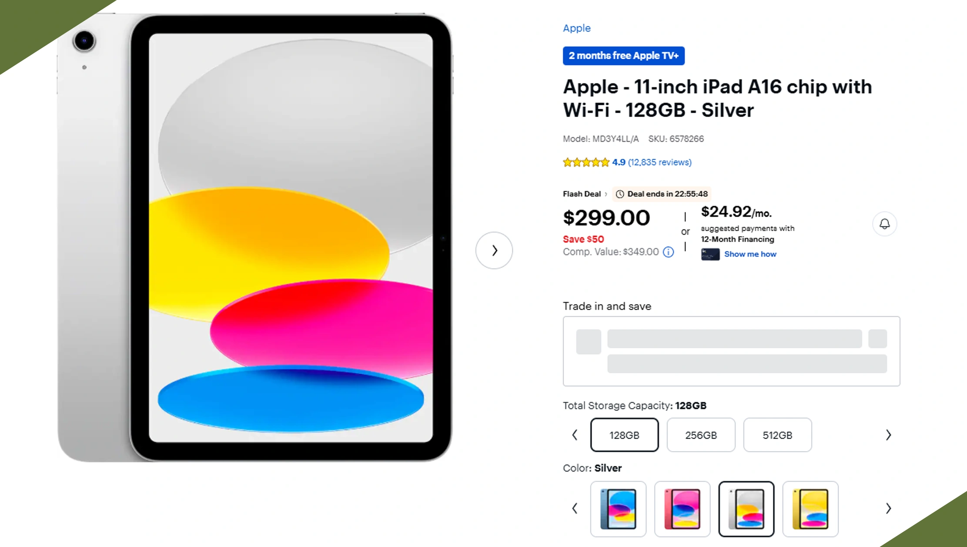Click the 2 months free Apple TV+ badge
This screenshot has width=967, height=547.
point(623,56)
